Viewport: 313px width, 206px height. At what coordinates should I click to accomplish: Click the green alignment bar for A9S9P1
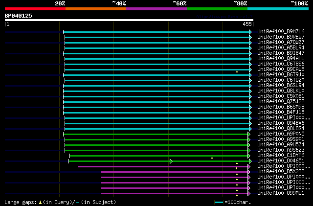point(156,139)
